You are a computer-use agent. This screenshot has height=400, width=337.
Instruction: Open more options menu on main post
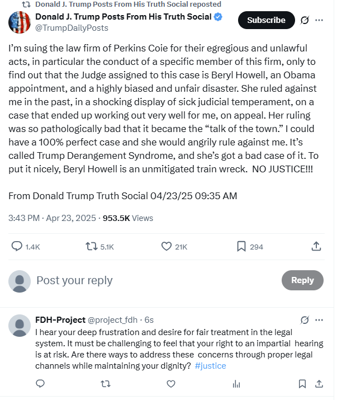[x=319, y=20]
